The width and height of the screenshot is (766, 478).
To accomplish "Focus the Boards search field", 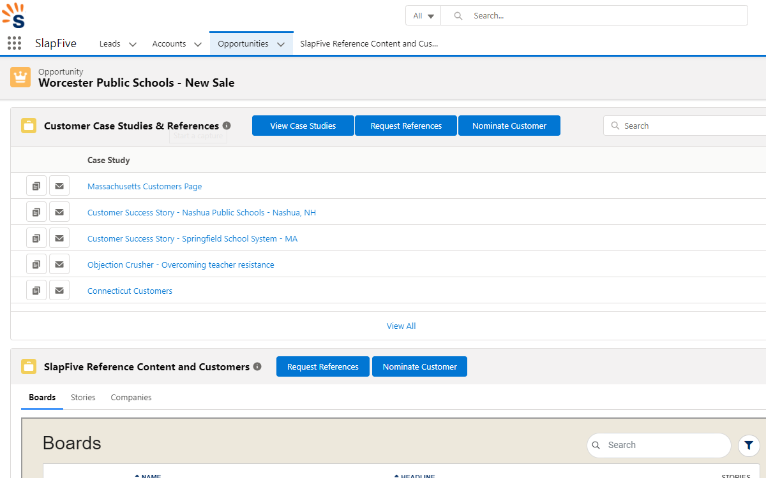I will tap(659, 445).
